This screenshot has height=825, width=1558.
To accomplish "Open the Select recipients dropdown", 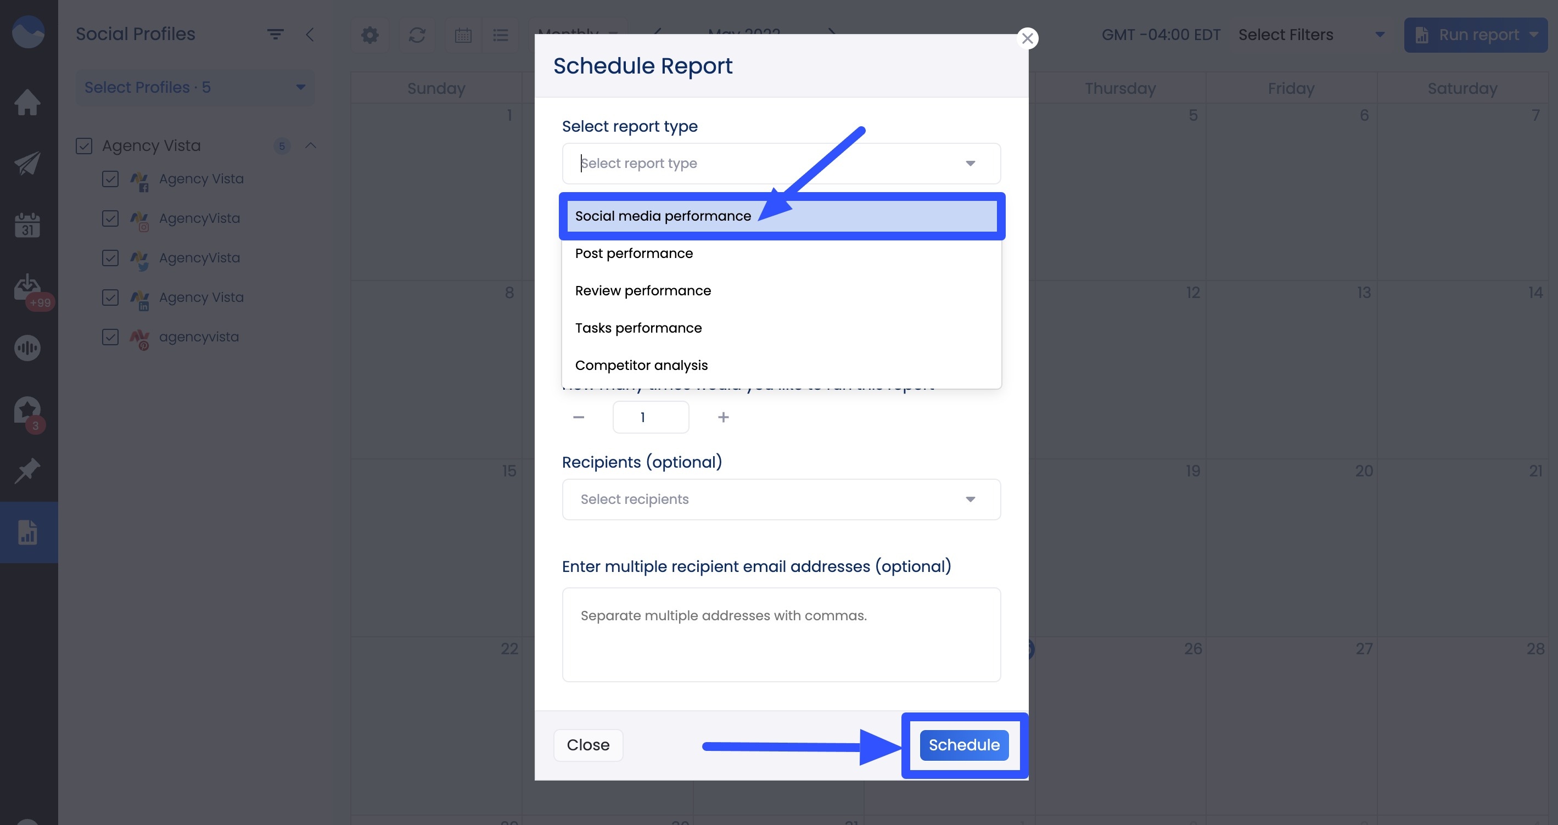I will (781, 500).
